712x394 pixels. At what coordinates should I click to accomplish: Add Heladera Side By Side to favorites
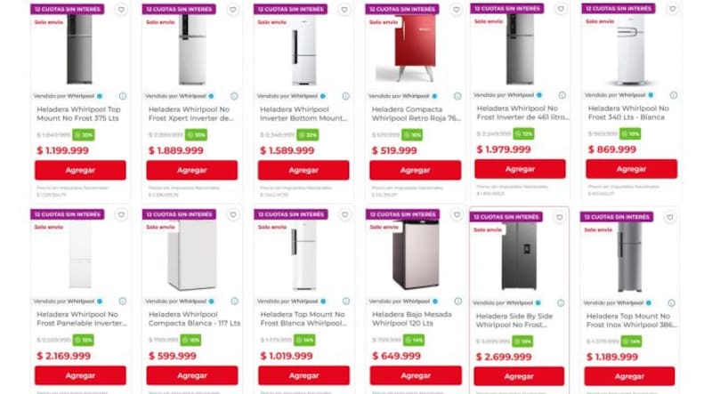[560, 217]
